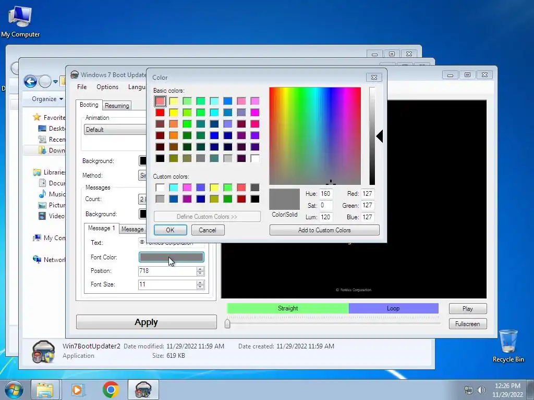Screen dimensions: 534x400
Task: Click Cancel in the Color dialog
Action: click(x=208, y=230)
